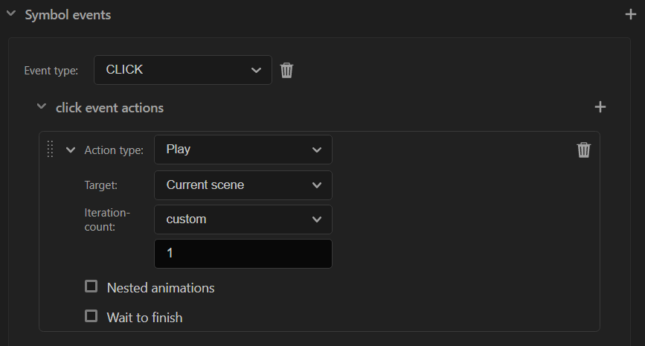Viewport: 645px width, 346px height.
Task: Add a new symbol event
Action: click(631, 15)
